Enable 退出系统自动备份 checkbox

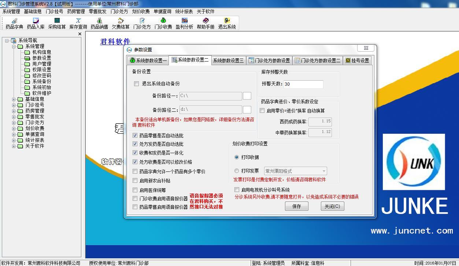[x=137, y=84]
